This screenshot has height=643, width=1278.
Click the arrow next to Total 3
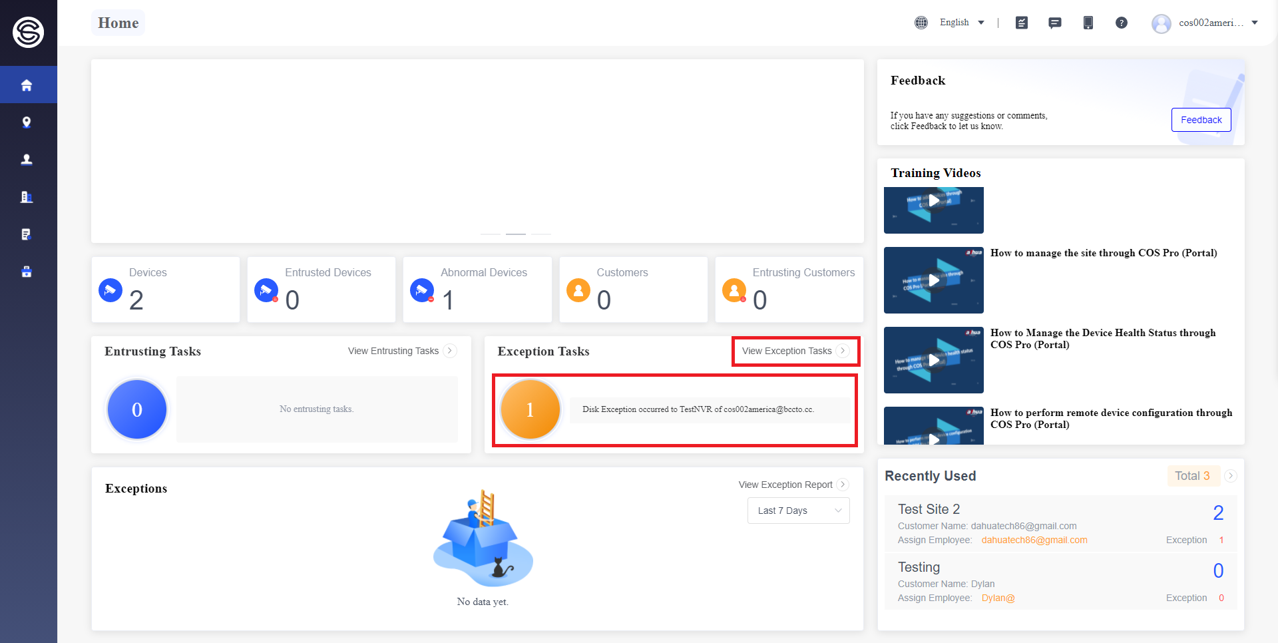tap(1231, 476)
